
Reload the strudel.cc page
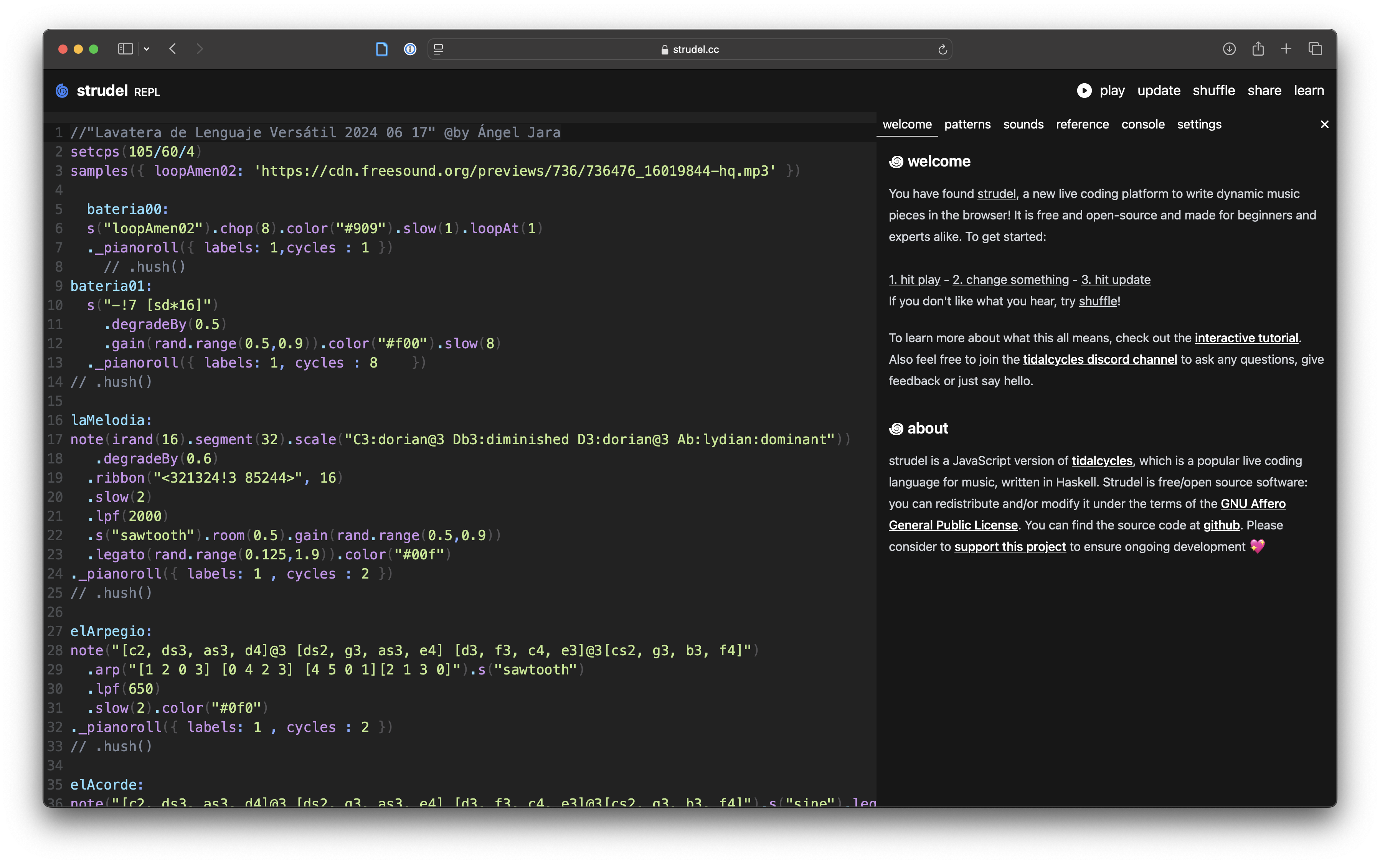click(942, 50)
